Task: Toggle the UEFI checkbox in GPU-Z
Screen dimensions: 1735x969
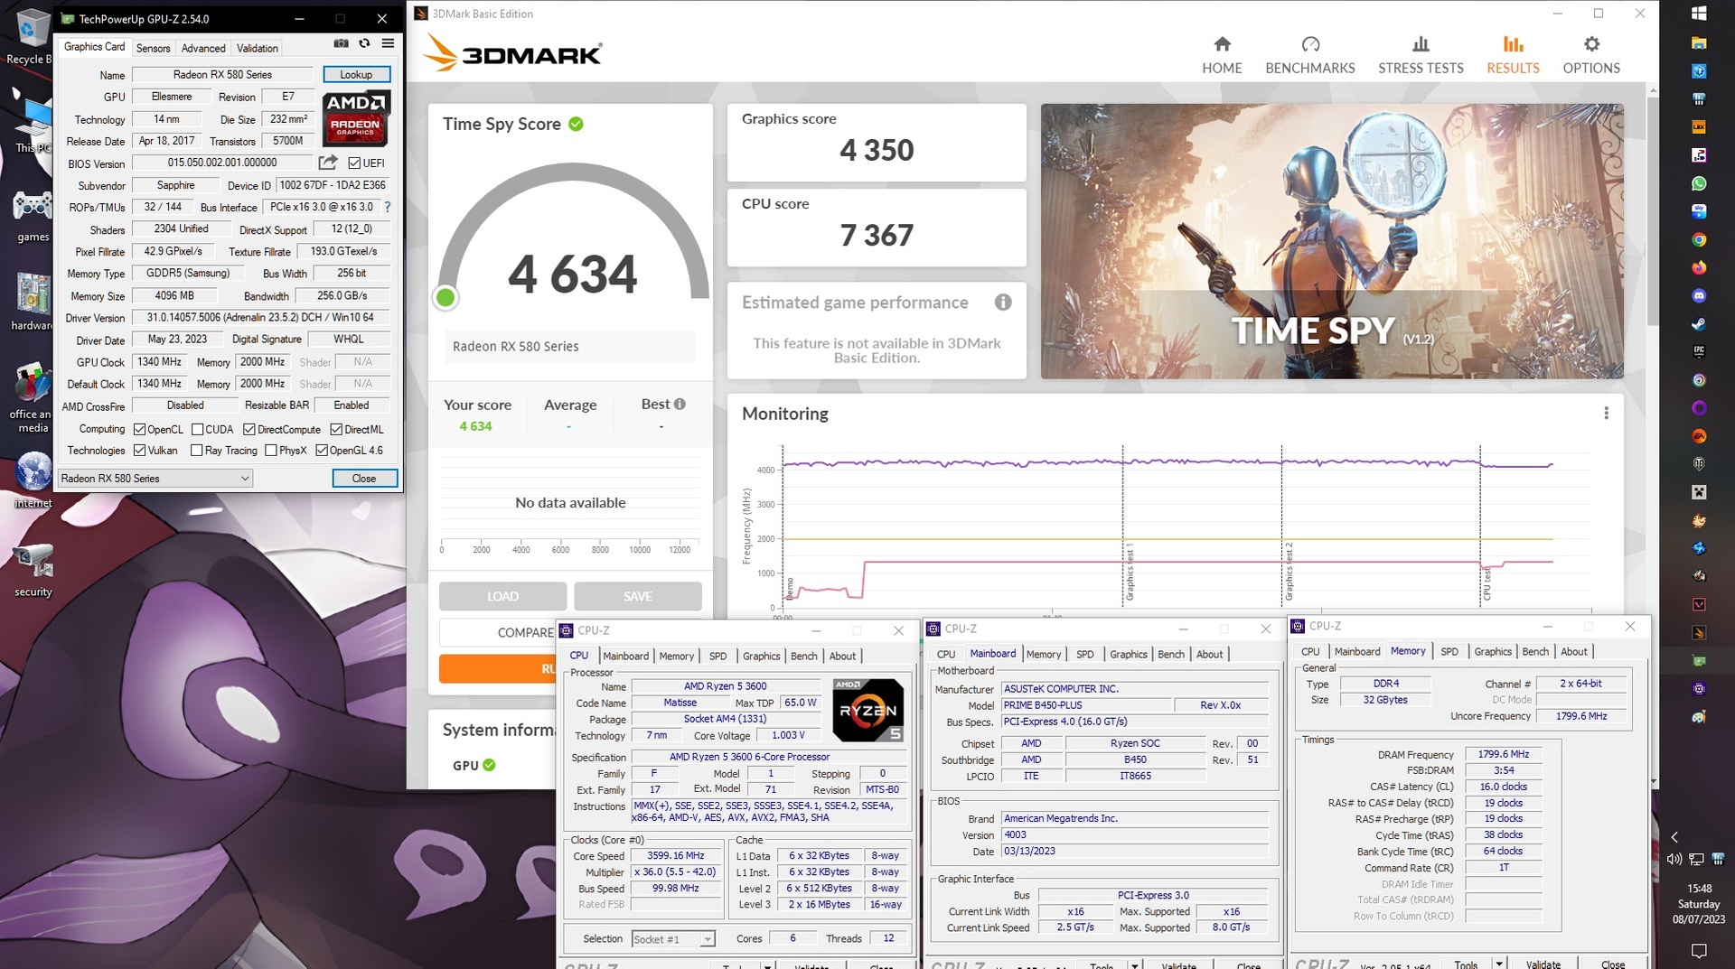Action: point(354,163)
